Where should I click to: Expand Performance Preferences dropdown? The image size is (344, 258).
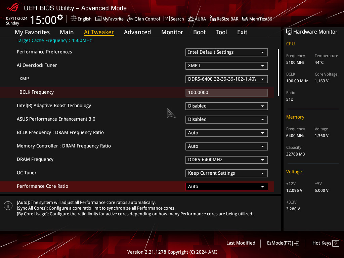tap(227, 52)
